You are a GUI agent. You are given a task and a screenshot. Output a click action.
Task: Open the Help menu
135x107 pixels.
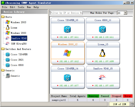(x=36, y=7)
